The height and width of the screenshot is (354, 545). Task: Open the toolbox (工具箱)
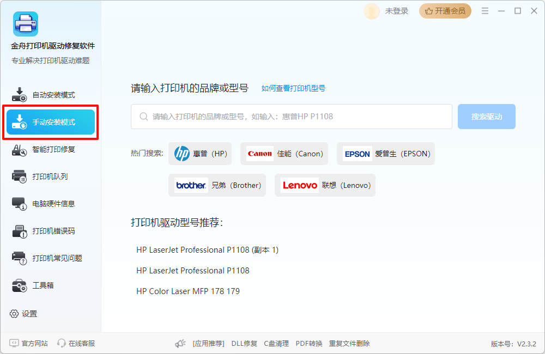[x=43, y=285]
